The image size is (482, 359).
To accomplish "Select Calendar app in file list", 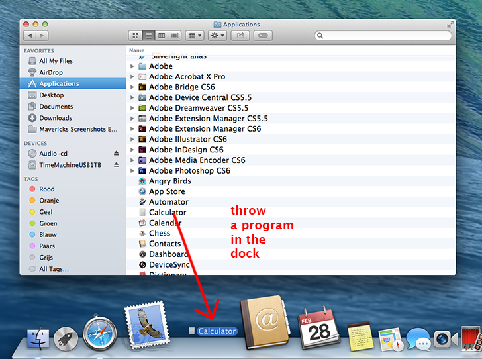I will click(x=291, y=223).
